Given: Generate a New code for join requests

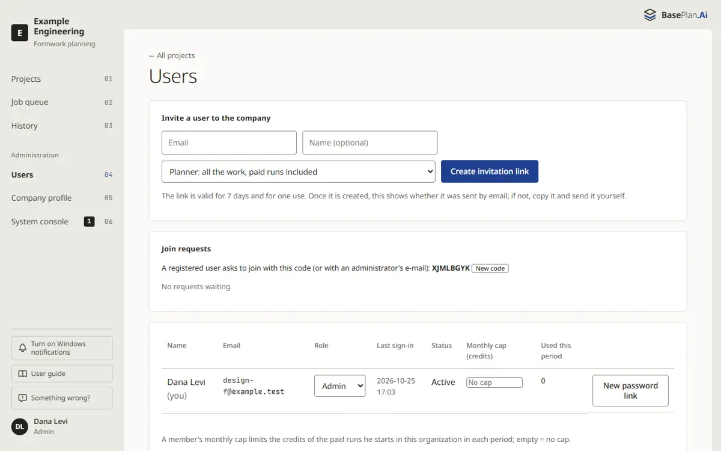Looking at the screenshot, I should (490, 268).
